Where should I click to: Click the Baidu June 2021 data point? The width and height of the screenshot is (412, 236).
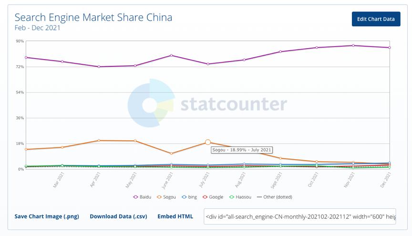(171, 55)
